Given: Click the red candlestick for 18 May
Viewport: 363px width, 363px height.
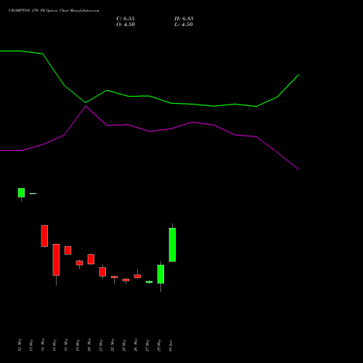Looking at the screenshot, I should click(x=68, y=250).
